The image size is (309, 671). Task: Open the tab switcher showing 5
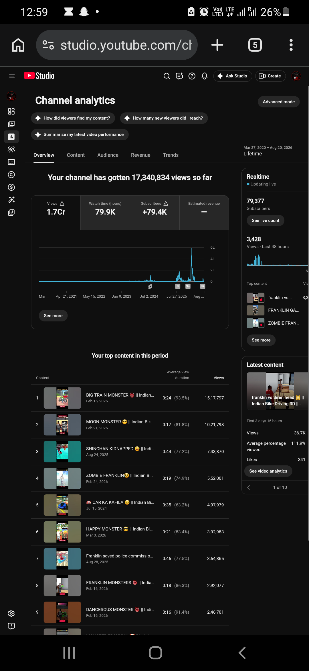(x=255, y=45)
